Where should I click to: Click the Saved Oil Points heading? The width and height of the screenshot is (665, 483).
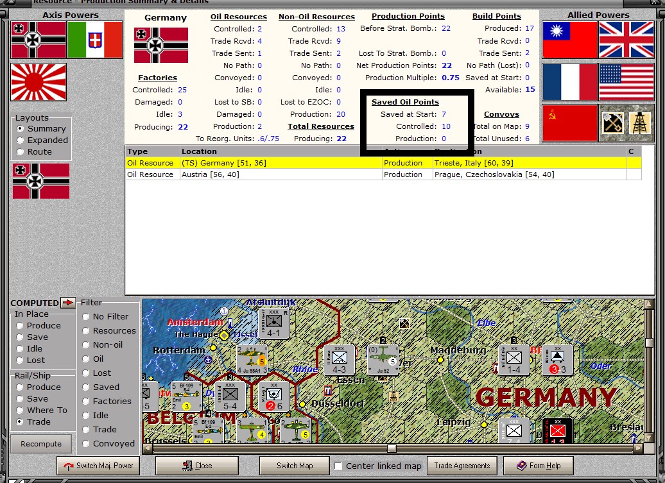[x=405, y=102]
